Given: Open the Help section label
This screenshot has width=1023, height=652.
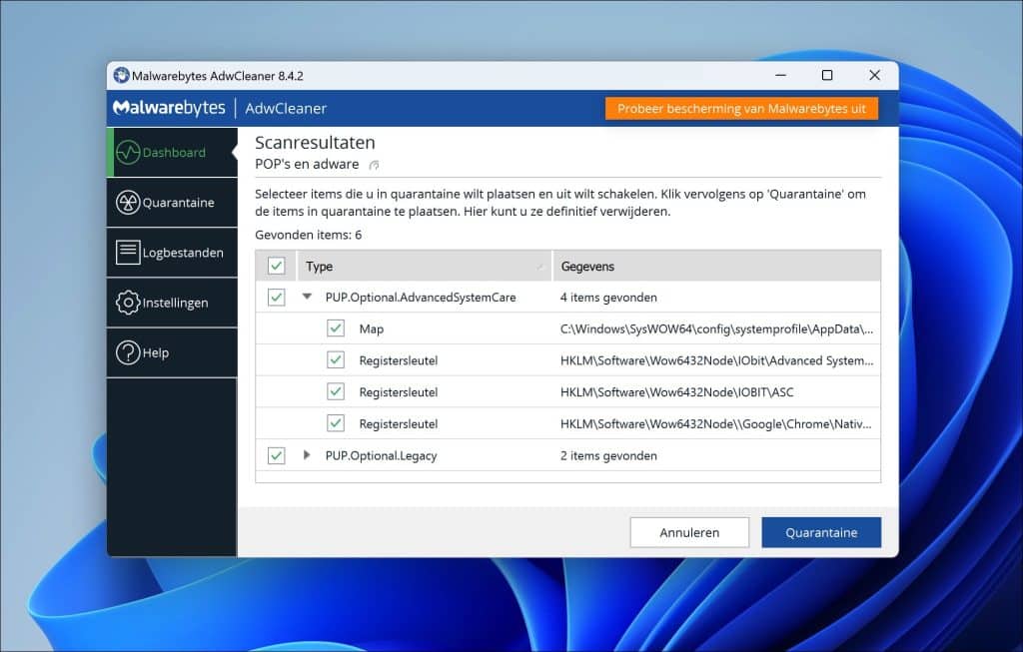Looking at the screenshot, I should coord(155,352).
